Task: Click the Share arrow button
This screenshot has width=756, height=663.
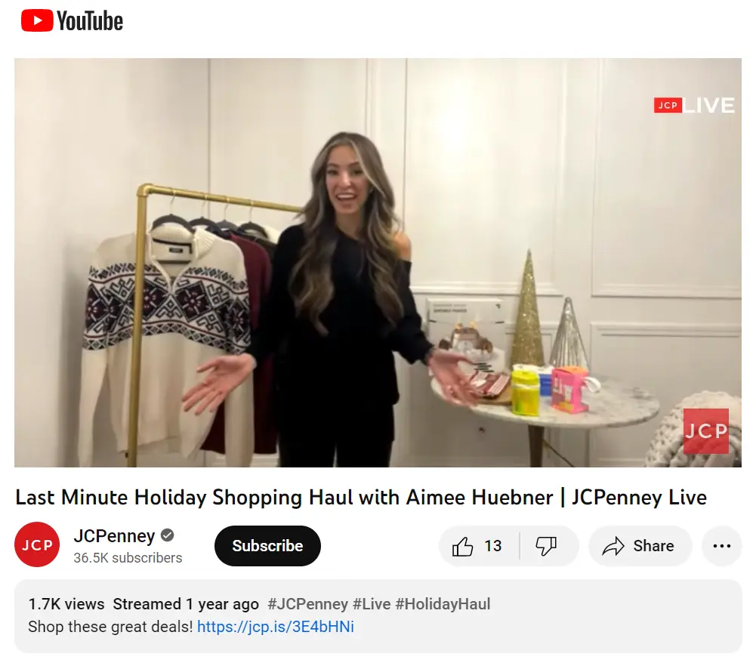Action: pos(640,546)
